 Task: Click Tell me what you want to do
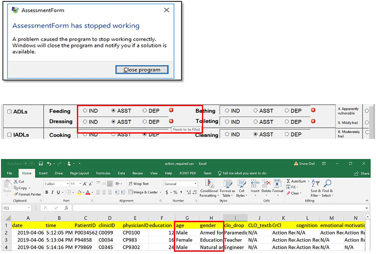click(x=242, y=173)
